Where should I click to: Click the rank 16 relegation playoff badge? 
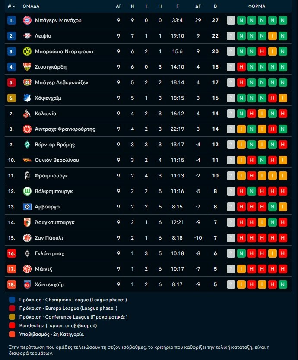(x=12, y=253)
